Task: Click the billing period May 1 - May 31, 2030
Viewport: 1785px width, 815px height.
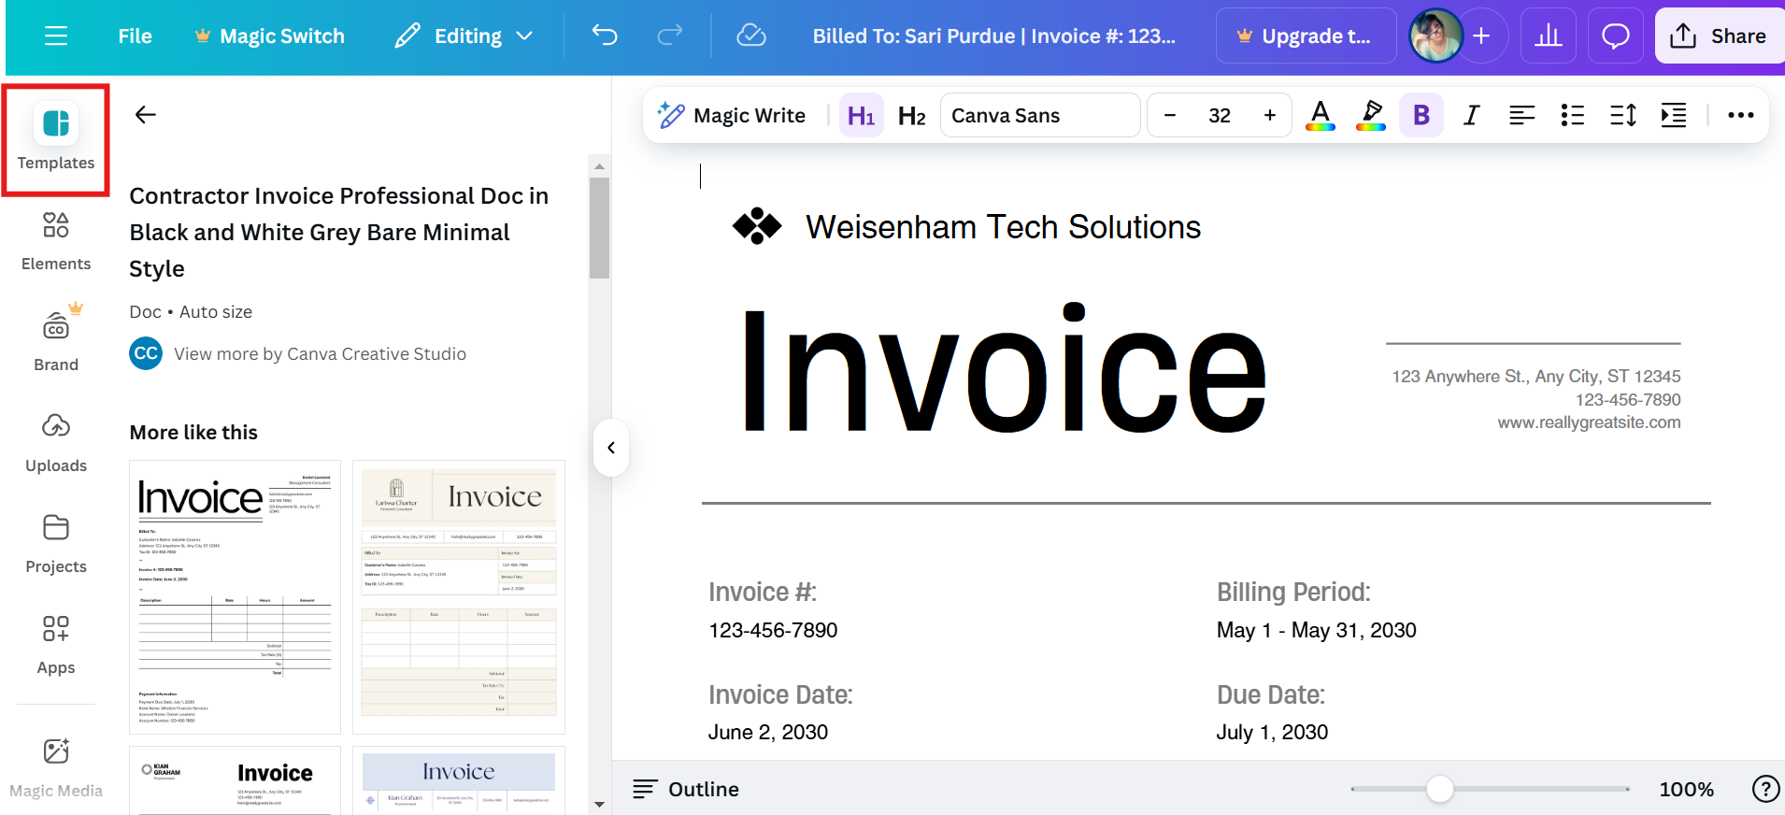Action: coord(1316,631)
